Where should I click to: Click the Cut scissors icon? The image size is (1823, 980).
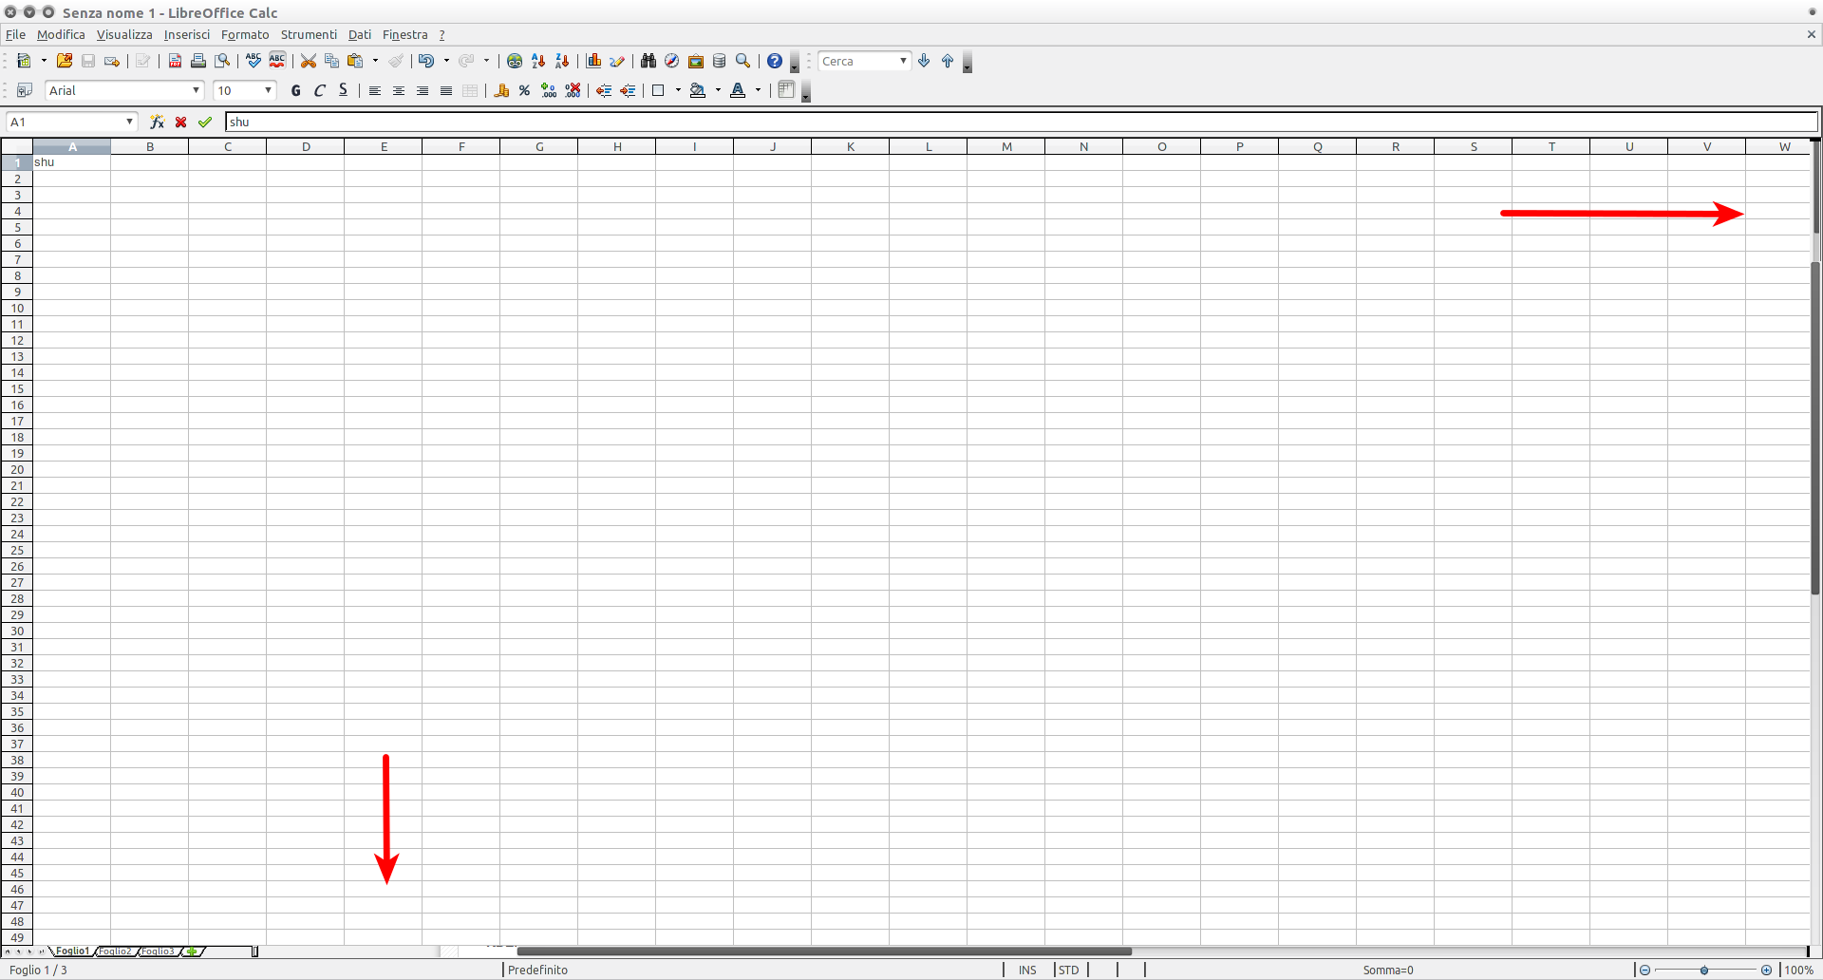[x=308, y=61]
